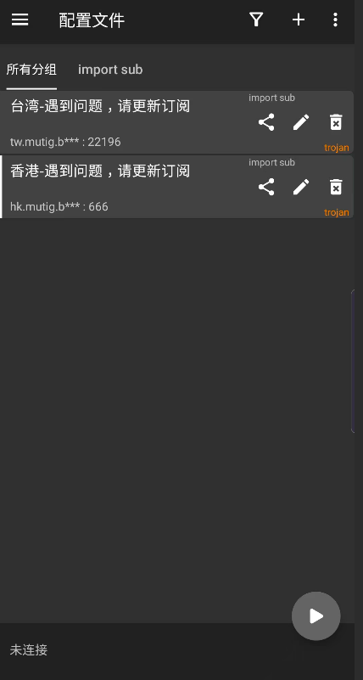Switch to the 所有分组 tab
The width and height of the screenshot is (363, 680).
(31, 70)
